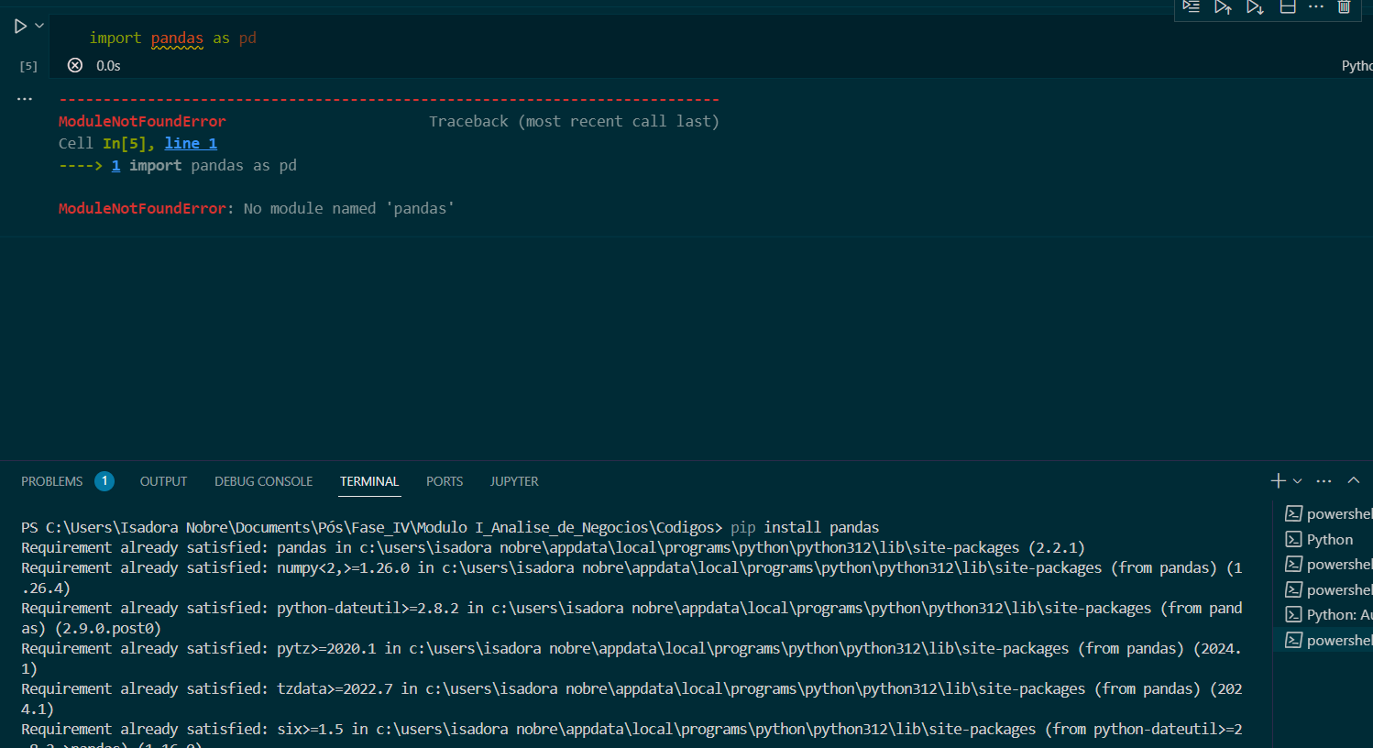Click the tzdata>=2022.7 requirement line
Image resolution: width=1373 pixels, height=748 pixels.
point(632,698)
